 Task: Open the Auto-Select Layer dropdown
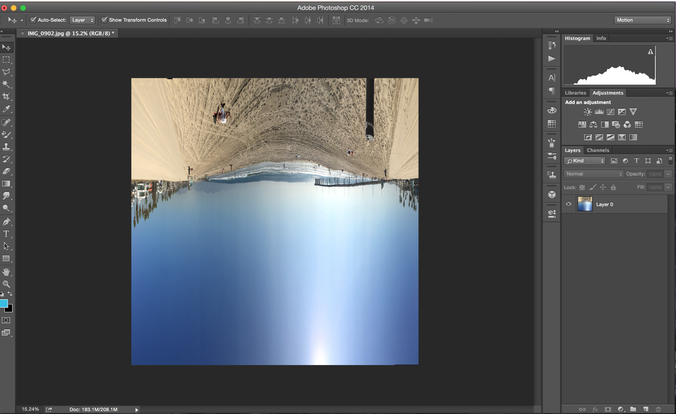tap(82, 20)
